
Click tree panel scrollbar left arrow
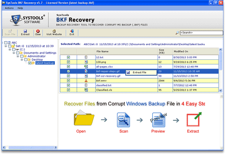click(x=4, y=148)
